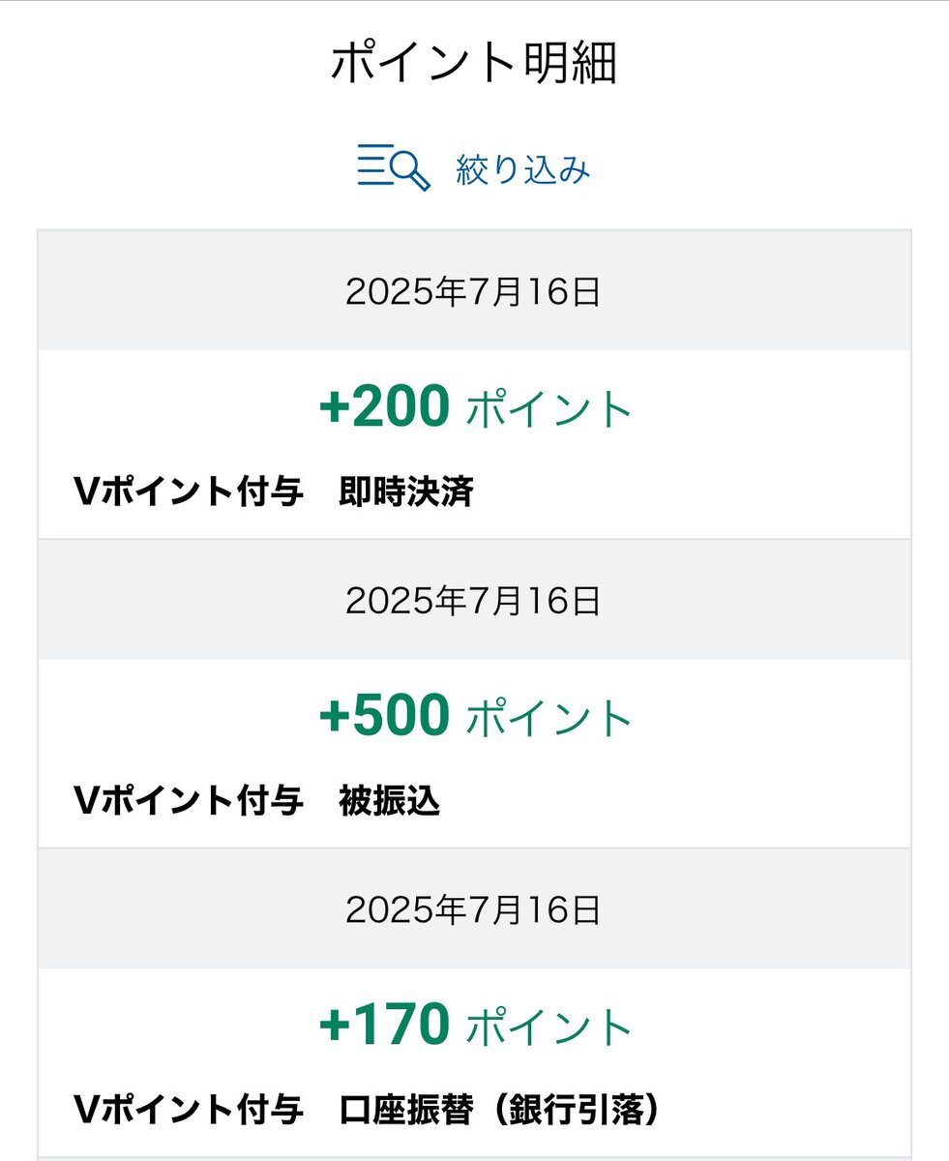The height and width of the screenshot is (1161, 949).
Task: Select the ポイント明細 page title
Action: point(474,64)
